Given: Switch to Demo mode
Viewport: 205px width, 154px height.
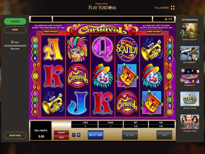Looking at the screenshot, I should tap(15, 30).
